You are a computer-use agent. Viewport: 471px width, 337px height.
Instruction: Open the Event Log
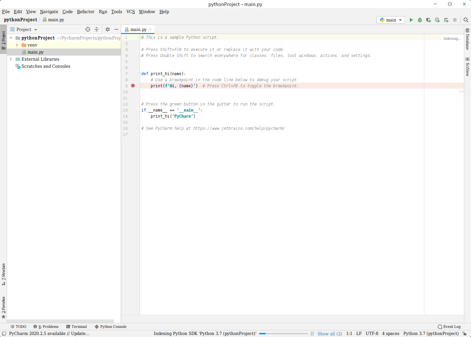pyautogui.click(x=449, y=327)
